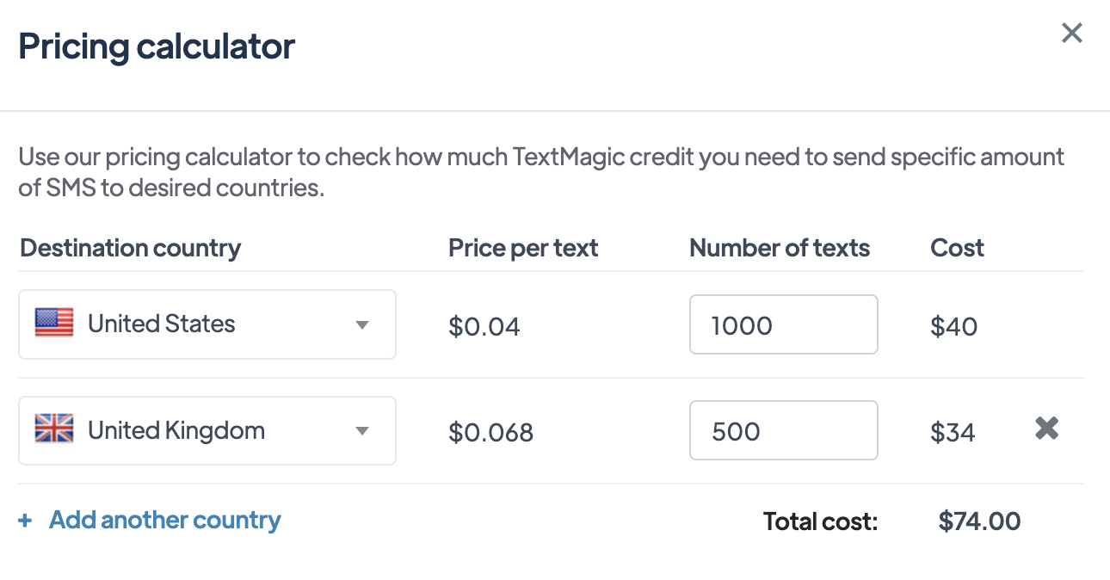Screen dimensions: 1110x580
Task: Click the plus icon beside Add another country
Action: [x=26, y=521]
